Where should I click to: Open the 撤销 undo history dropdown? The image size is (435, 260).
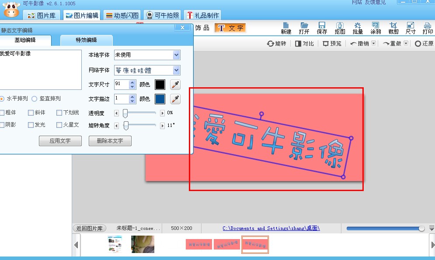[373, 43]
